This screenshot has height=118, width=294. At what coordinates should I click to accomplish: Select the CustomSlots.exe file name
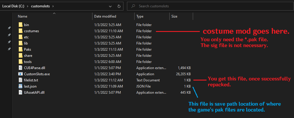(x=37, y=74)
